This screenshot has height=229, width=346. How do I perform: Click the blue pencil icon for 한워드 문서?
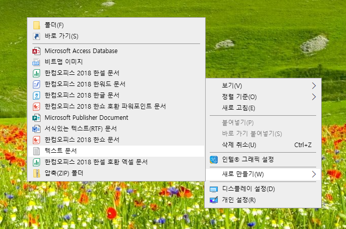click(36, 84)
